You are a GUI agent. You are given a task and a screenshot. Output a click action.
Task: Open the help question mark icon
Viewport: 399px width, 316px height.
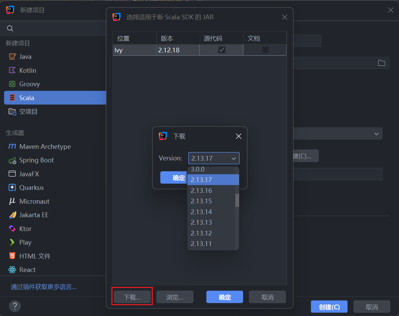click(15, 307)
